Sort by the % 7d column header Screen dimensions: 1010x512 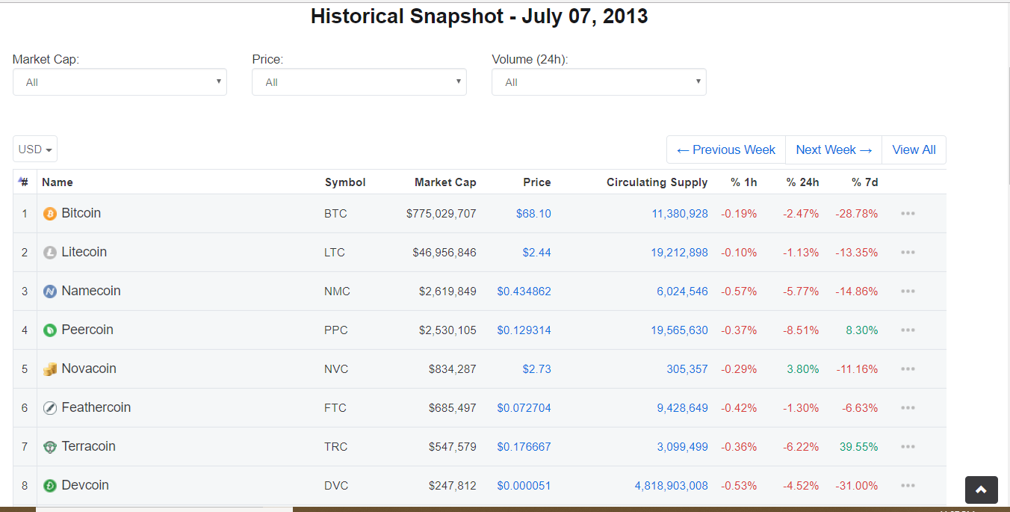click(x=865, y=182)
